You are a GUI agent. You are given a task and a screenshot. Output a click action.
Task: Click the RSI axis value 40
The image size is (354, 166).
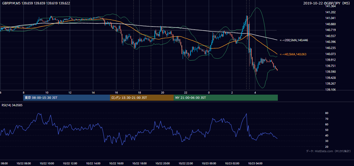click(x=327, y=135)
